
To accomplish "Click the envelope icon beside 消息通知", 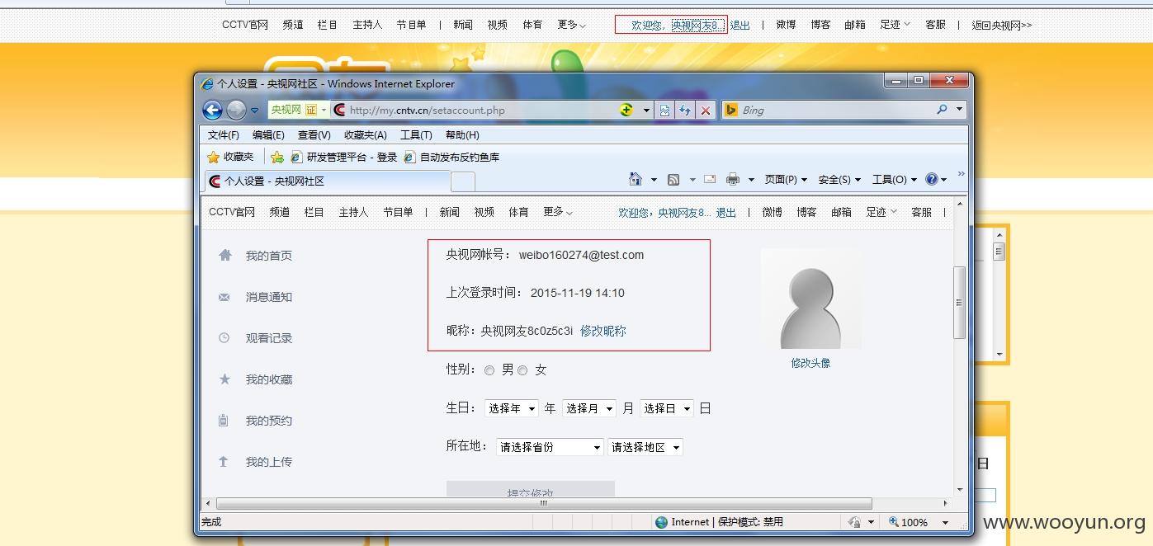I will 224,297.
